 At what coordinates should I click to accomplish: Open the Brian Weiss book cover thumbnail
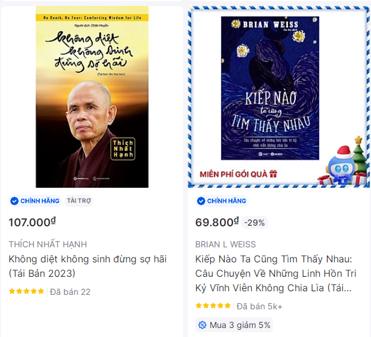point(270,88)
